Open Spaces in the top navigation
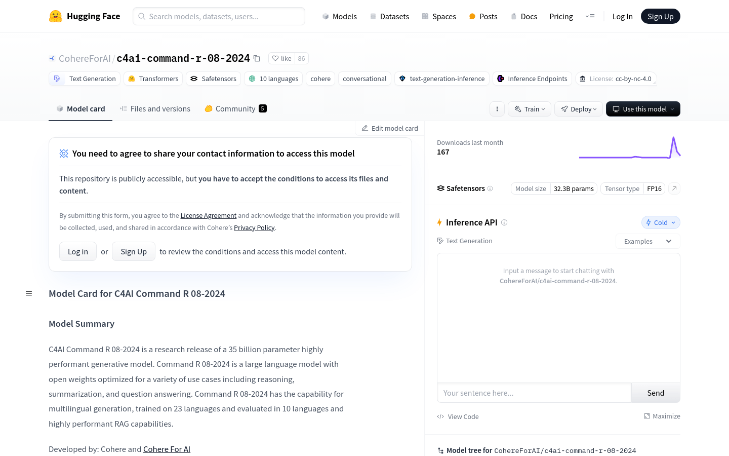 439,16
